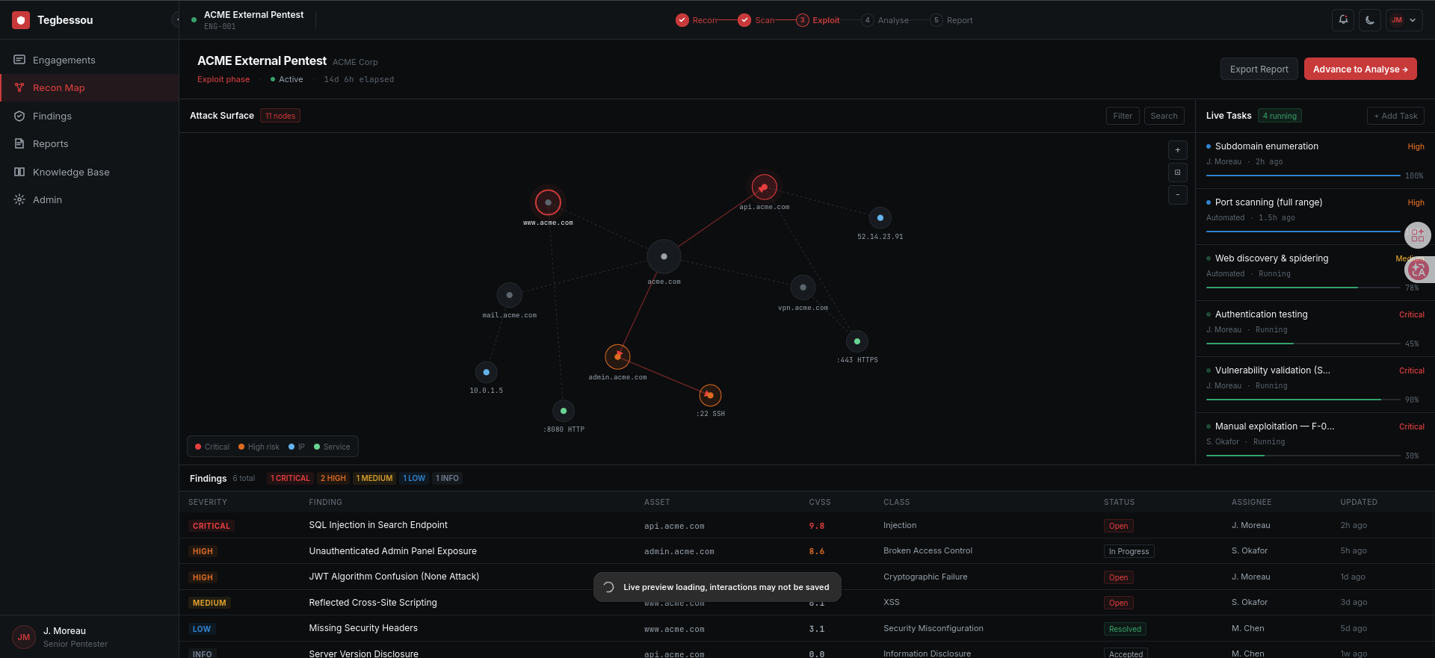
Task: Click the In Progress status badge
Action: click(x=1129, y=551)
